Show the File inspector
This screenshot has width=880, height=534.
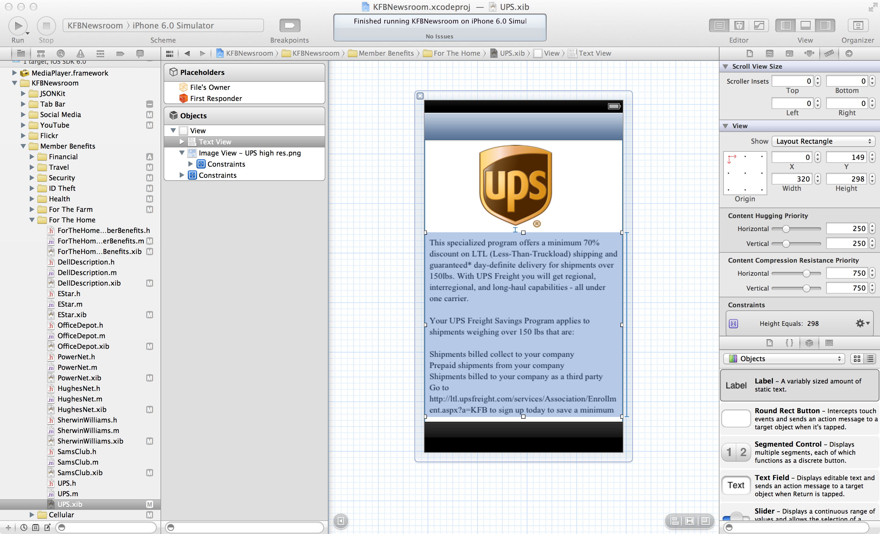click(750, 54)
